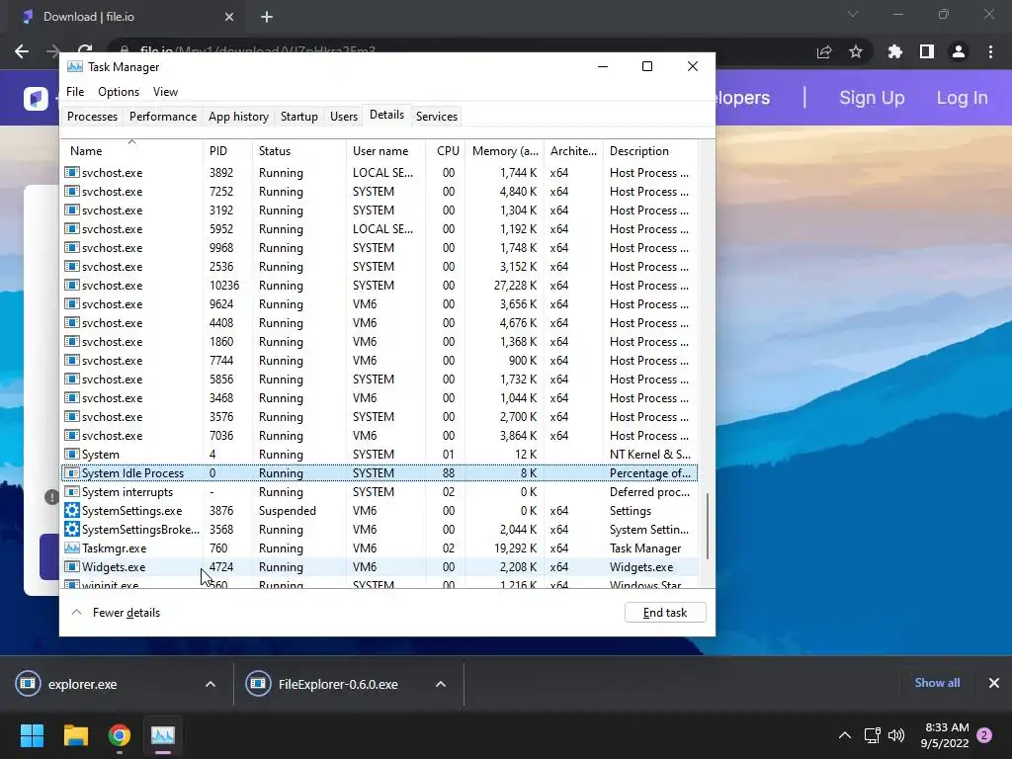This screenshot has height=759, width=1012.
Task: Click the SystemSettings.exe gear icon
Action: click(71, 511)
